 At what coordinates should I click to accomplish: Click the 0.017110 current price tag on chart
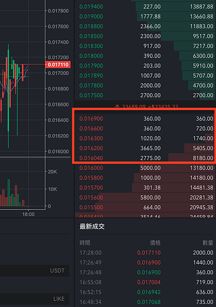[58, 64]
